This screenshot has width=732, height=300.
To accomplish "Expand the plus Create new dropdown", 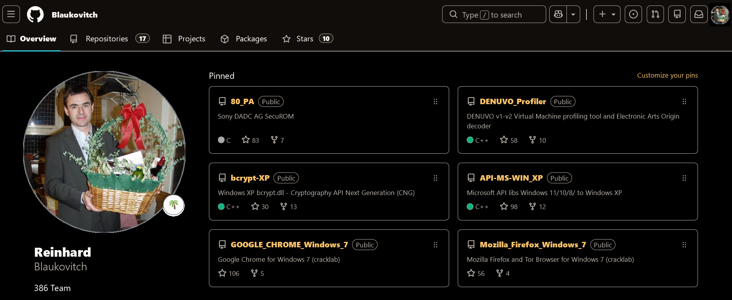I will tap(607, 14).
